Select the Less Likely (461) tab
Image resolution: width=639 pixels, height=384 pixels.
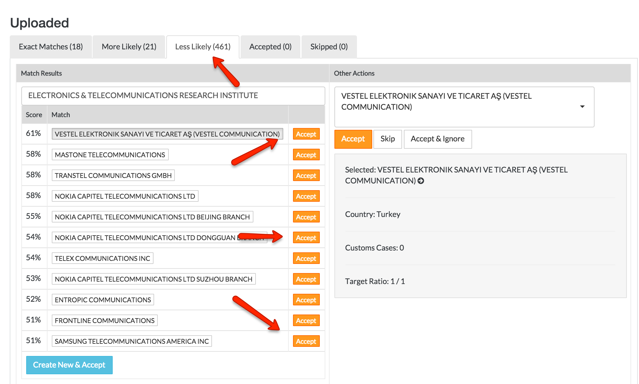coord(203,47)
